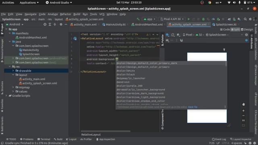Open IDE settings gear in main toolbar
Image resolution: width=258 pixels, height=145 pixels.
tap(250, 19)
